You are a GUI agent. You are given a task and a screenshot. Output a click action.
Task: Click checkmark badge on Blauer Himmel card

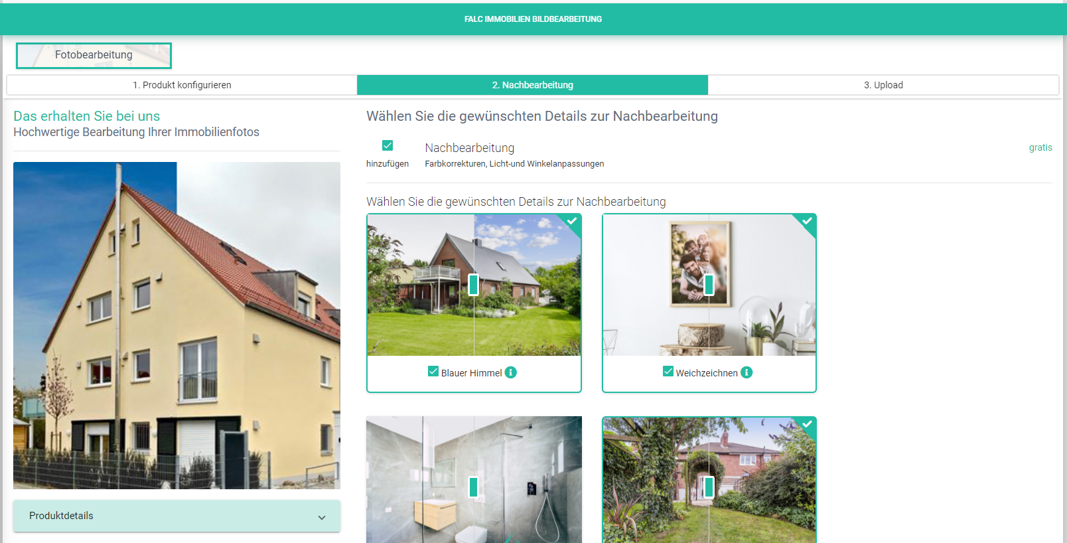[x=571, y=222]
